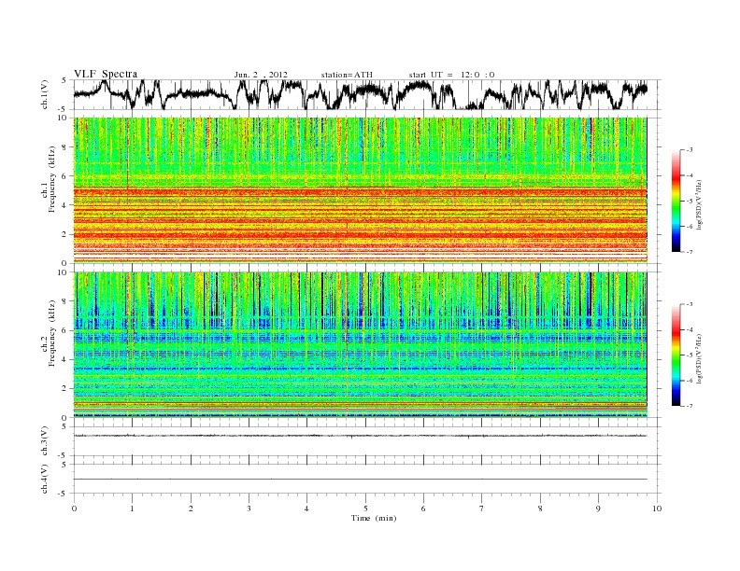Click the "Time (min)" axis label
Screen dimensions: 740x571
374,518
